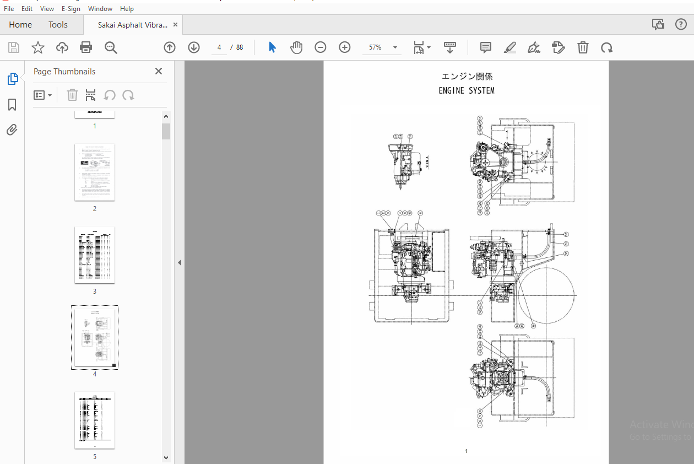Open the Edit menu
This screenshot has height=464, width=694.
click(x=27, y=9)
